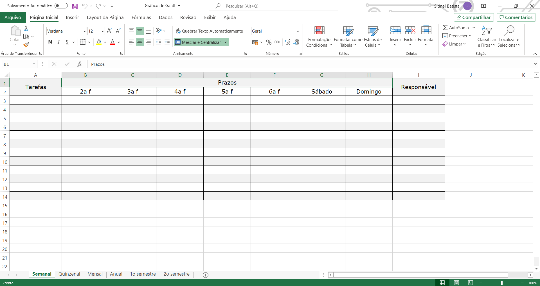Open the Geral number format dropdown
This screenshot has width=540, height=286.
click(x=298, y=31)
